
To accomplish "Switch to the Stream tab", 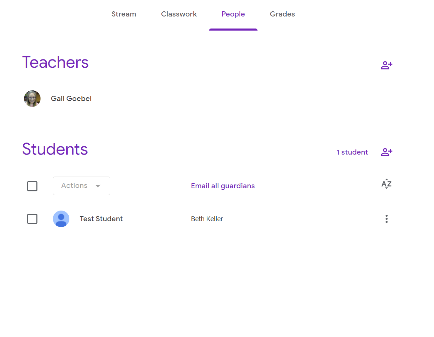I will 124,14.
